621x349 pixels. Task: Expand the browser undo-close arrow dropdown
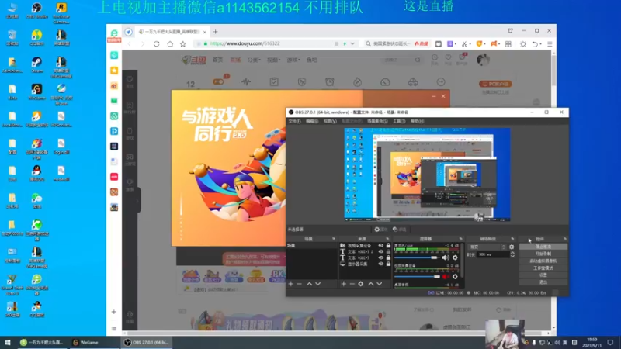point(541,44)
